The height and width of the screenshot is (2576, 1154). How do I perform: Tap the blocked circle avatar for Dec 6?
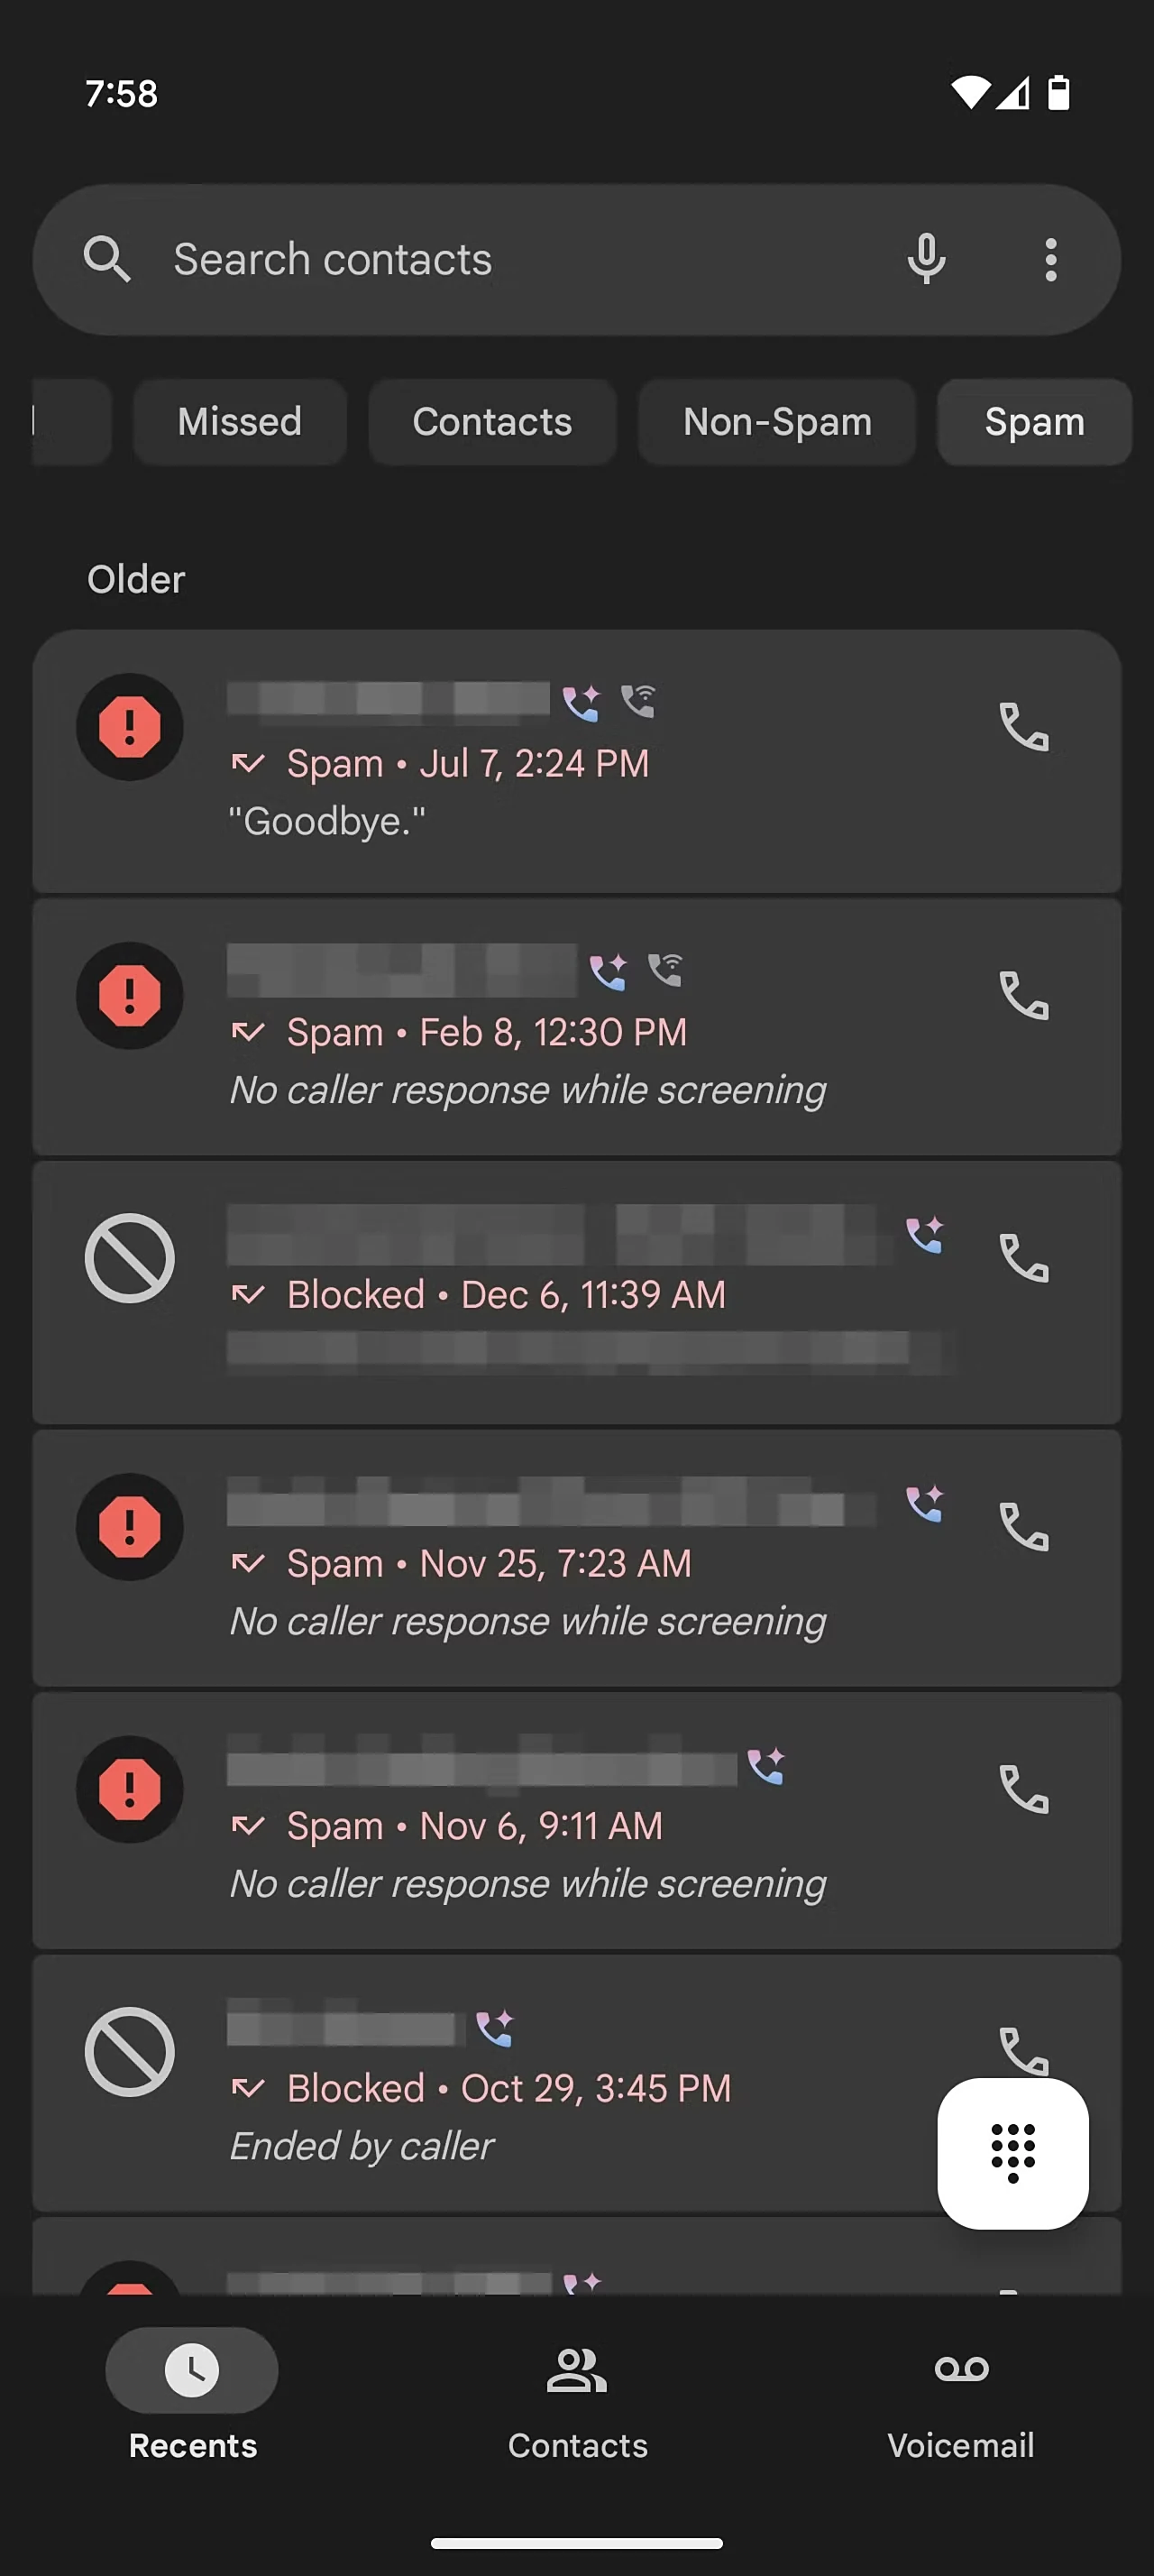pos(130,1258)
